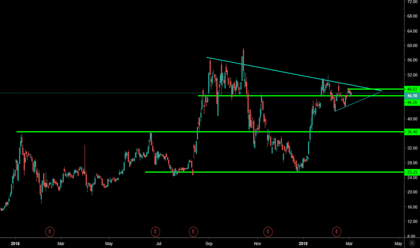Click the 56.00 price axis value
The height and width of the screenshot is (248, 420).
coord(412,60)
